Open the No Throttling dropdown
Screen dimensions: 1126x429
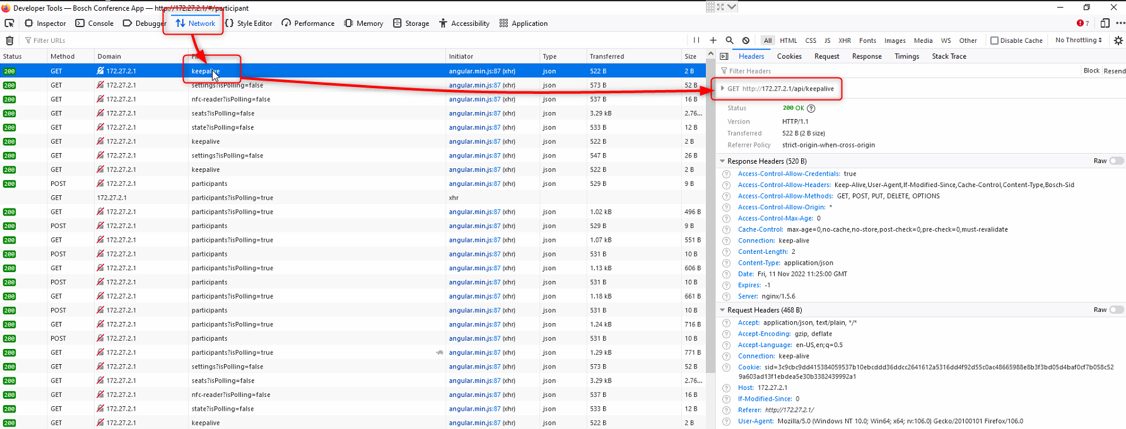[1078, 40]
